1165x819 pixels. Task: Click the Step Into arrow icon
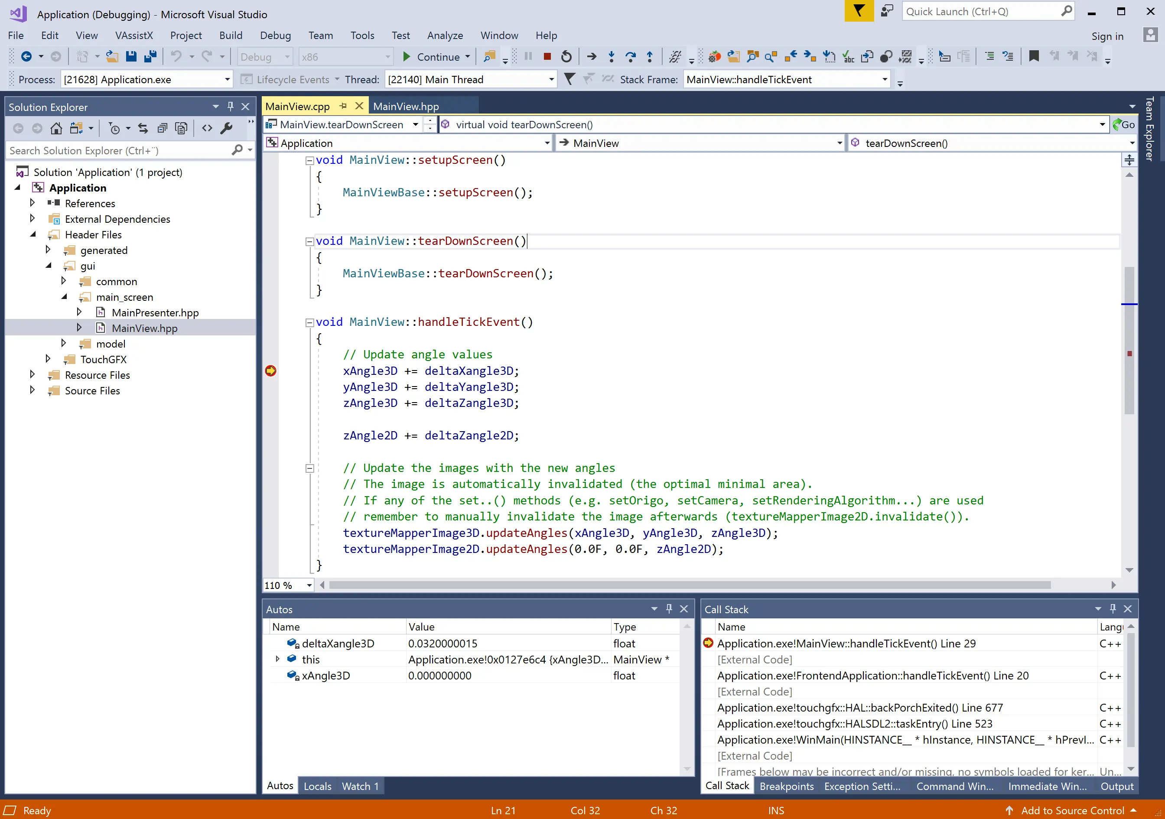tap(611, 56)
